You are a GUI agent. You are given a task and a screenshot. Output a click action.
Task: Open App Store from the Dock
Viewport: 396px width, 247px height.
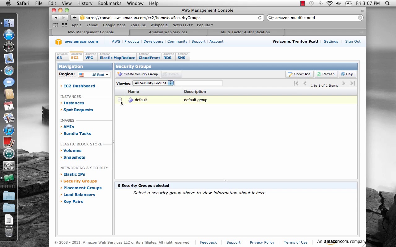point(9,35)
